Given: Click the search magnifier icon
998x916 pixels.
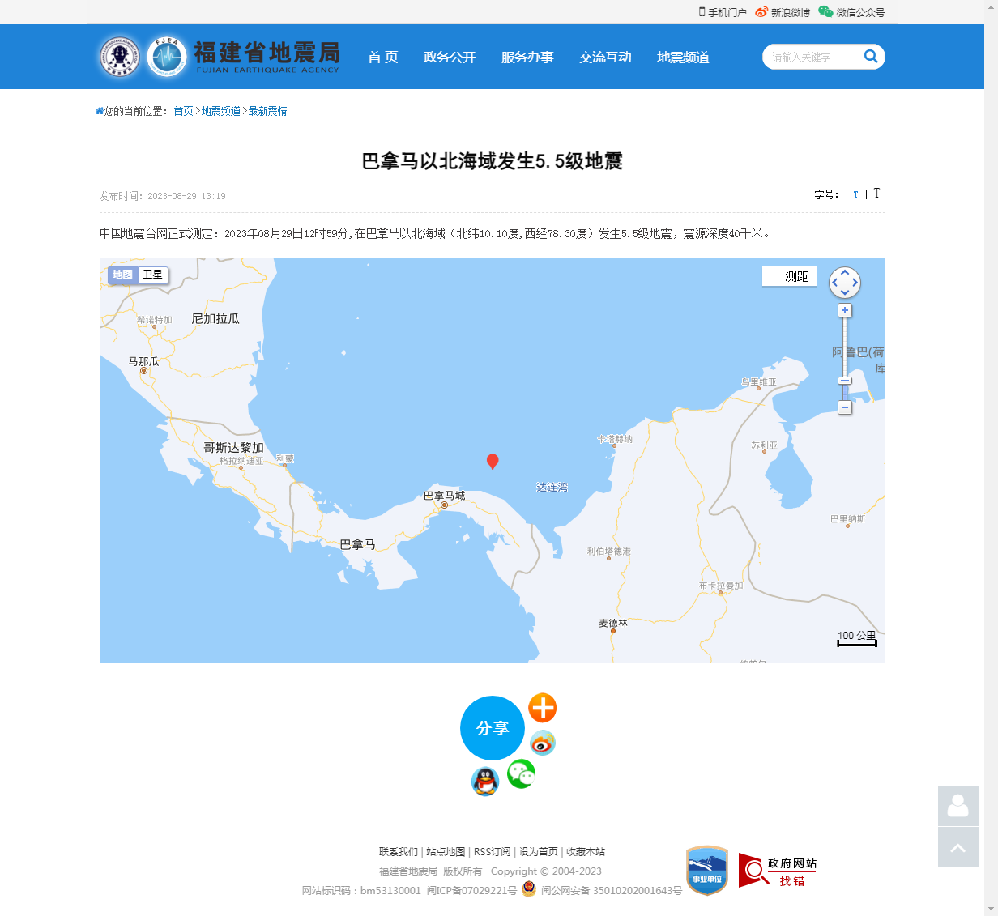Looking at the screenshot, I should [871, 56].
